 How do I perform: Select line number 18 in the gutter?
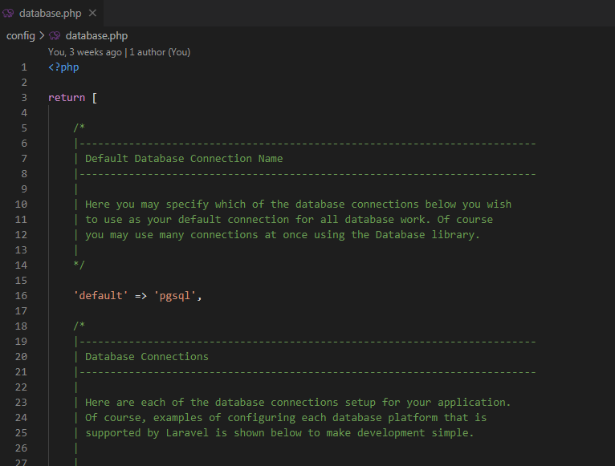coord(21,326)
